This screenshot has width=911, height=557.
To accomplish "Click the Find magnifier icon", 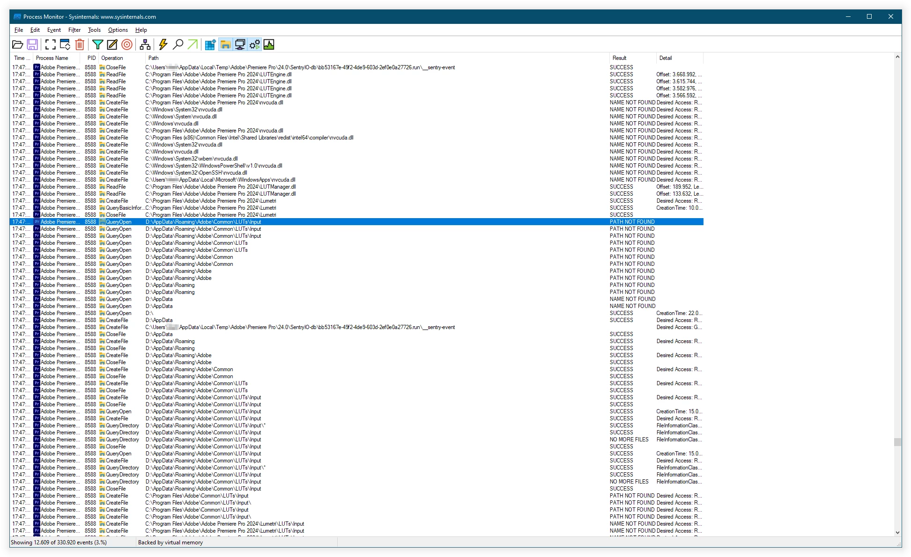I will tap(178, 44).
